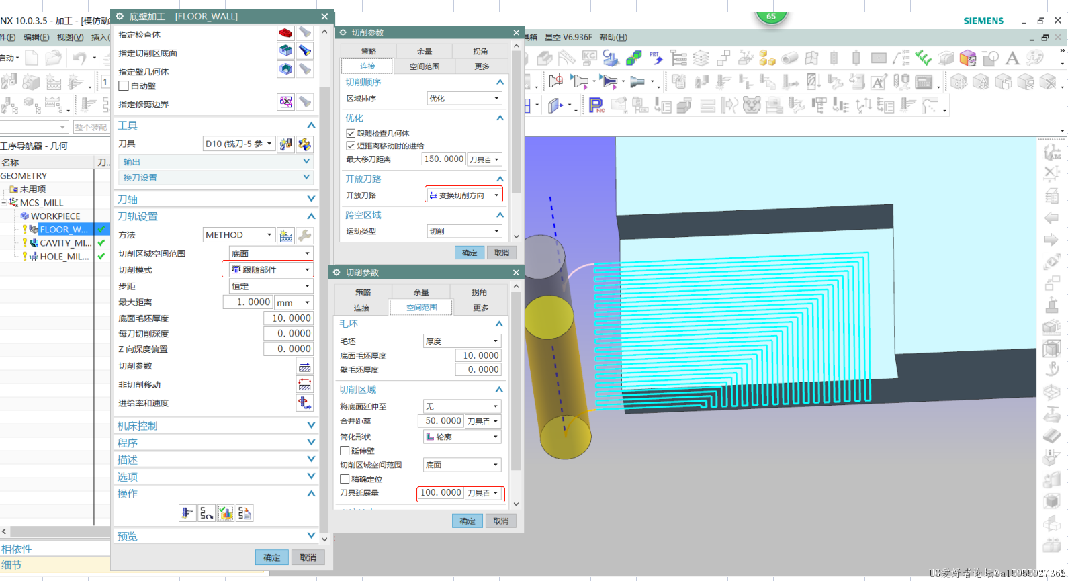Toggle 短距离移动时的进给 checkbox
1068x581 pixels.
351,146
